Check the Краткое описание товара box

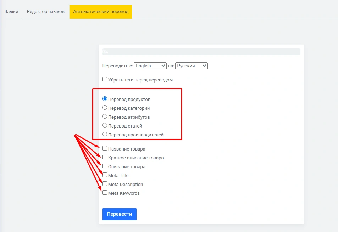point(105,157)
